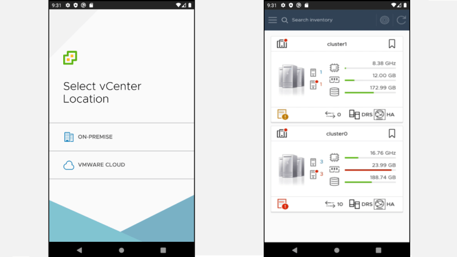Tap cluster0 16.76 GHz value
The height and width of the screenshot is (257, 457).
click(x=383, y=153)
